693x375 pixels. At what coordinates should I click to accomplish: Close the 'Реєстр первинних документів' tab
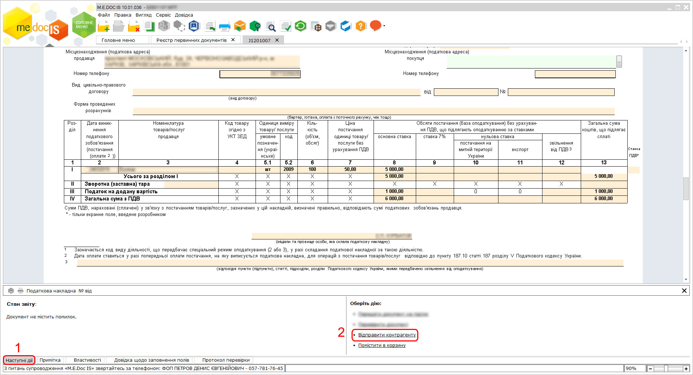(233, 40)
